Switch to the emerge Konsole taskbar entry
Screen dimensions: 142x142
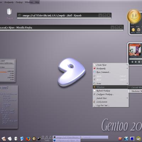tap(67, 137)
